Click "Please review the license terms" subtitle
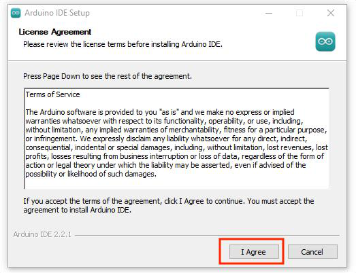Viewport: 356px width, 273px height. point(123,44)
